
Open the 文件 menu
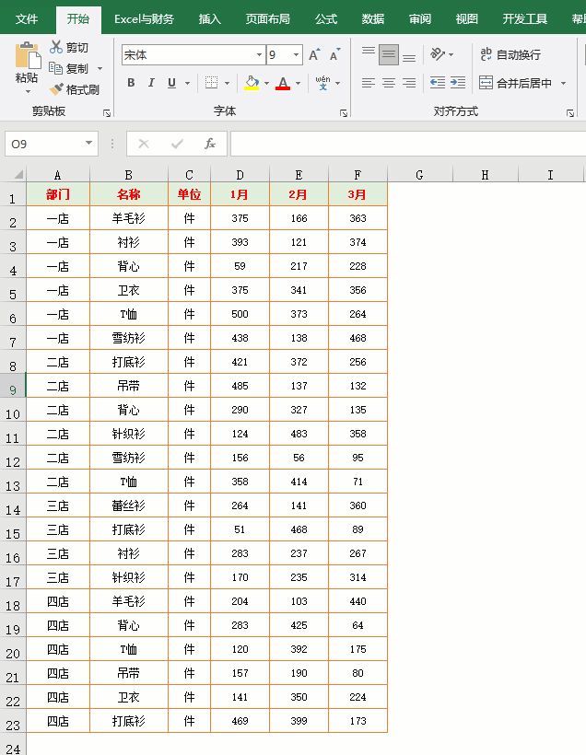point(27,18)
